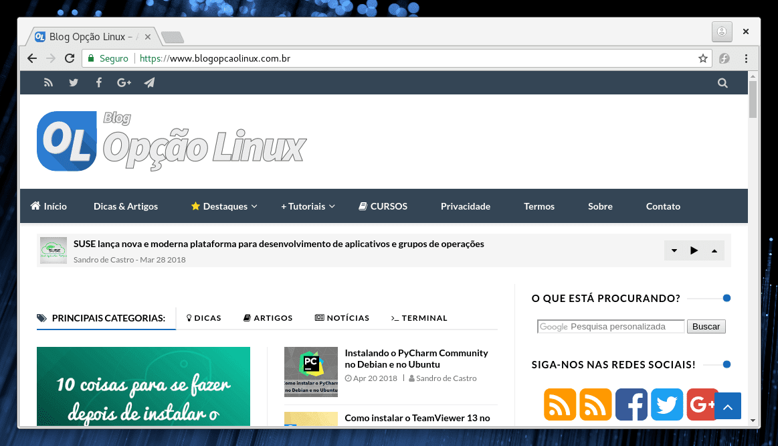Image resolution: width=778 pixels, height=446 pixels.
Task: Show previous news ticker item (up arrow)
Action: [x=714, y=251]
